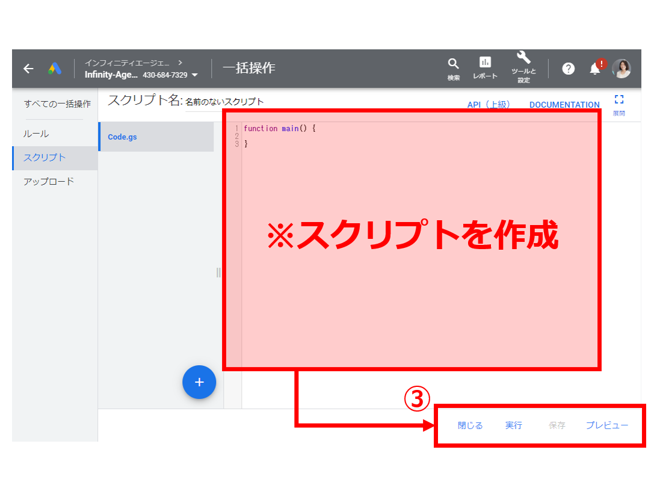Image resolution: width=654 pixels, height=491 pixels.
Task: Open the account profile avatar
Action: click(x=622, y=69)
